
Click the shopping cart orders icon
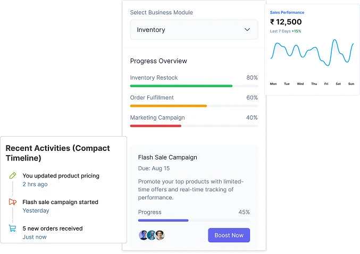pos(13,228)
